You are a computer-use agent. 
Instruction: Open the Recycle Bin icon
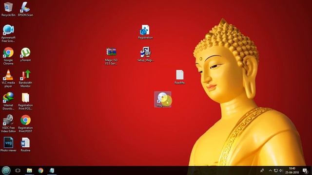point(8,9)
